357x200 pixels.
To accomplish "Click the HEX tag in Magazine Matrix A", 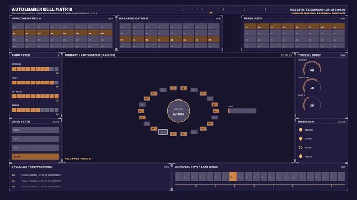I will point(111,19).
